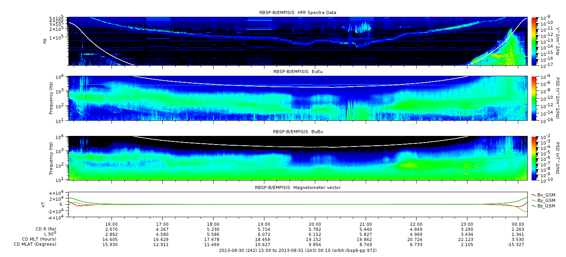Select the RBSP-B/EMFISIS EuEu panel title

click(x=298, y=72)
